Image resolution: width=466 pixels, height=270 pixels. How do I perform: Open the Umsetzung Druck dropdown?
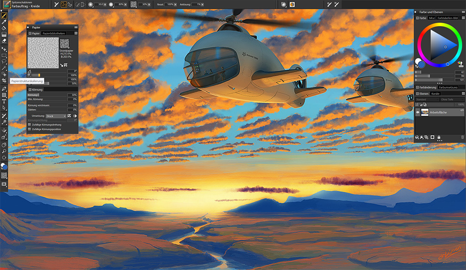pos(56,116)
